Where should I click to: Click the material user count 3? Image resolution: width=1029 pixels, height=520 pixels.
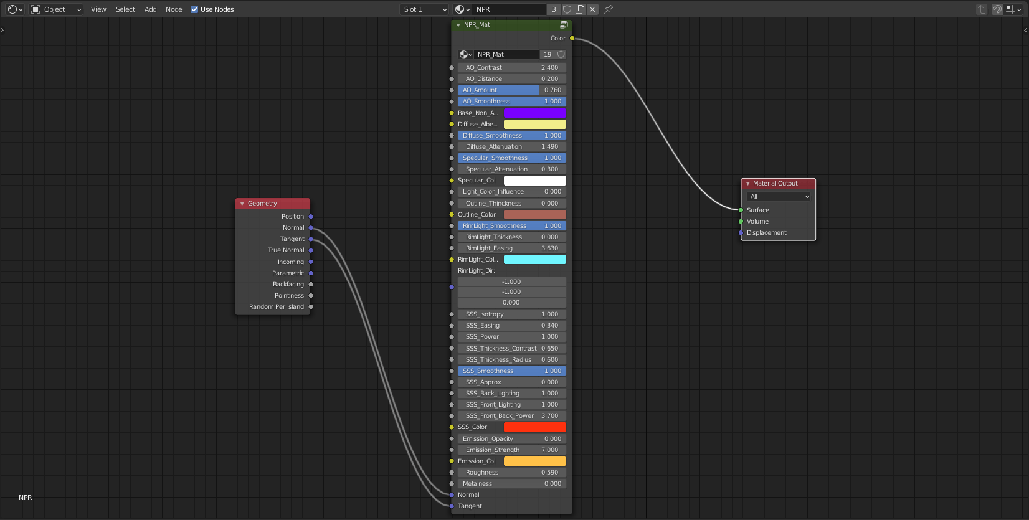[554, 9]
